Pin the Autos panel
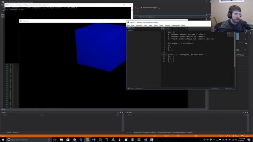Viewport: 253px width, 142px height. 120,112
